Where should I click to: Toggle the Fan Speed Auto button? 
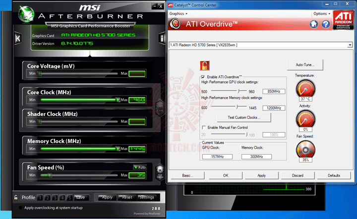pyautogui.click(x=140, y=167)
